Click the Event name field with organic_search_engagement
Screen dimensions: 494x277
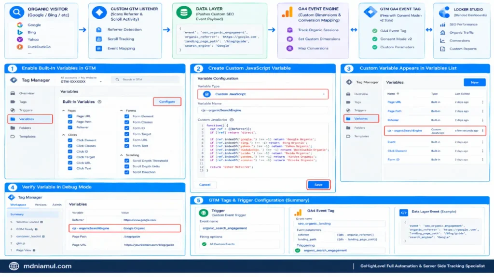(239, 228)
